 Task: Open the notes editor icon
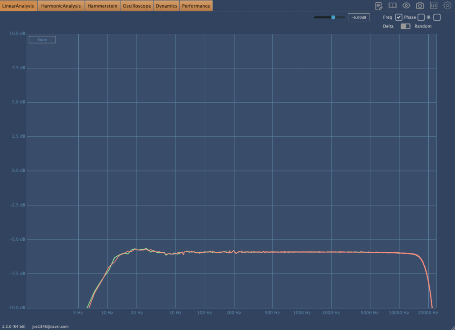(x=379, y=6)
